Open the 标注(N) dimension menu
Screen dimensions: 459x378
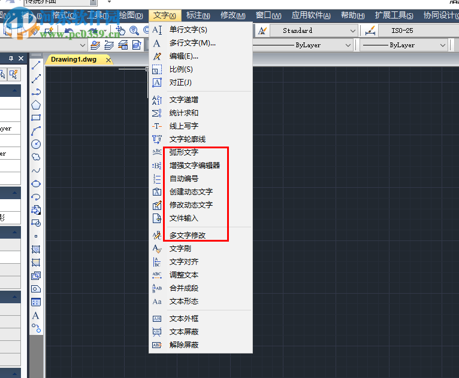click(x=198, y=16)
